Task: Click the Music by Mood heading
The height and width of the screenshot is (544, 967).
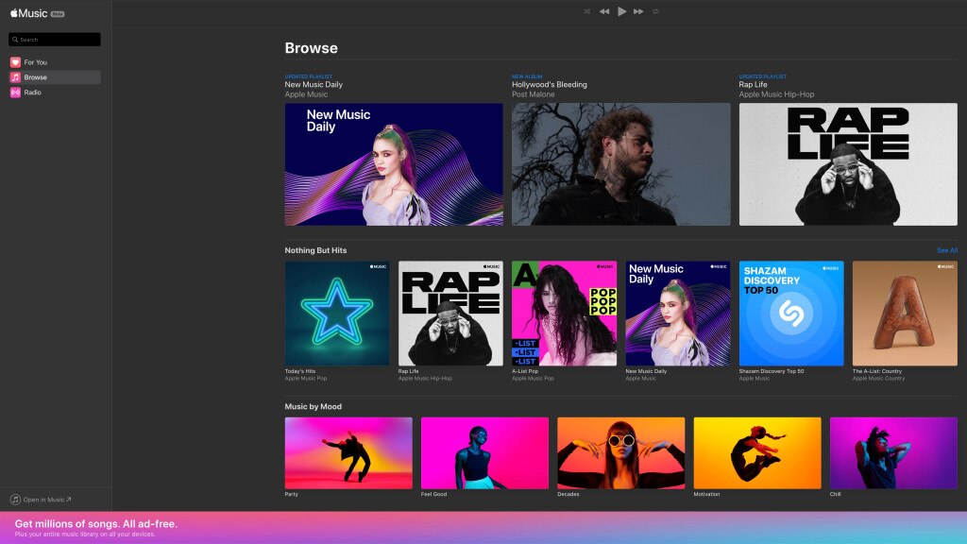Action: point(314,406)
